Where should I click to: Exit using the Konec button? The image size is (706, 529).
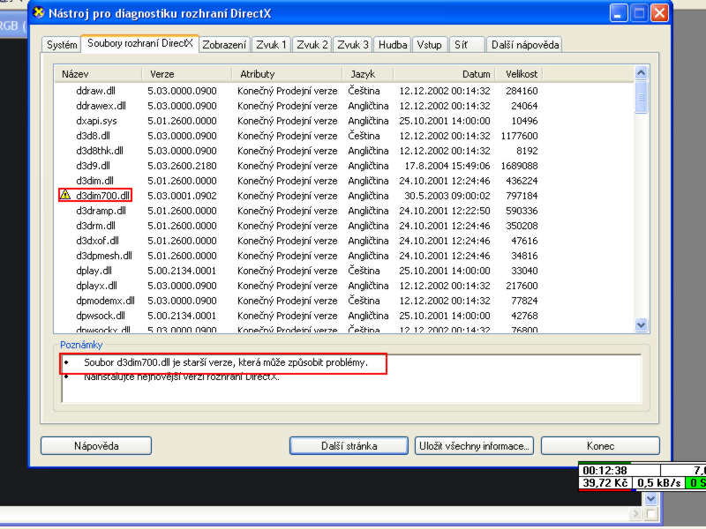coord(600,446)
